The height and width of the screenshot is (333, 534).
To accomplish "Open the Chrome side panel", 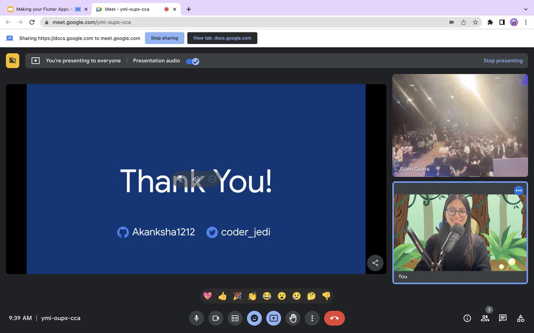I will [502, 22].
